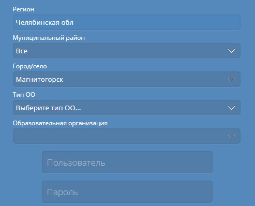This screenshot has height=206, width=255.
Task: Click the Пароль input field
Action: (127, 192)
